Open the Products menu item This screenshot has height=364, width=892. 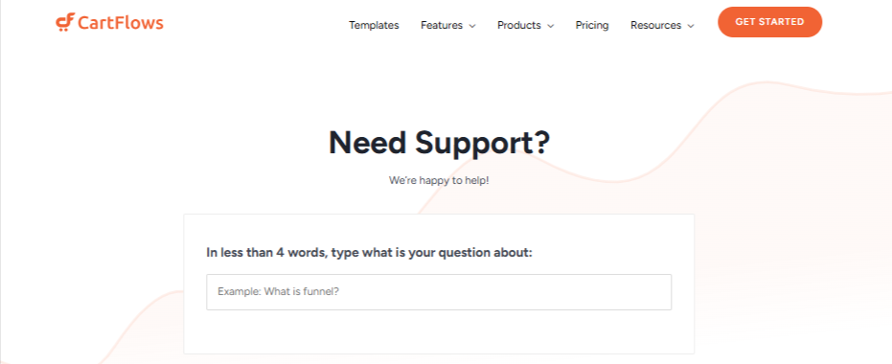click(x=519, y=25)
